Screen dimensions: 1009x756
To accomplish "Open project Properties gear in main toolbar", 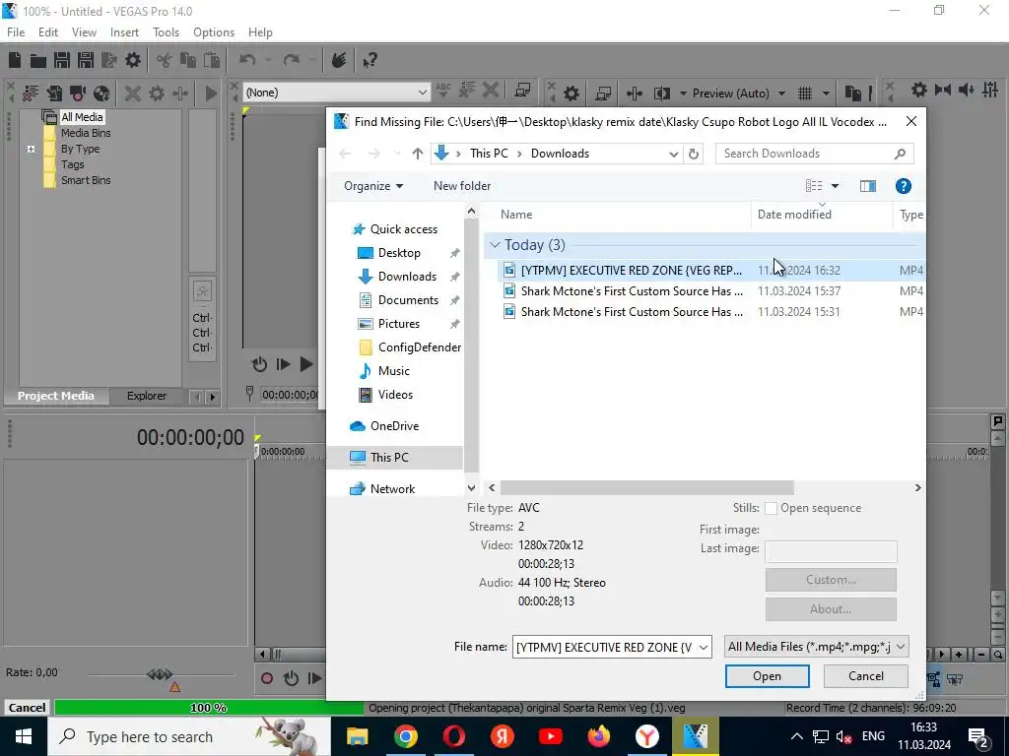I will click(x=133, y=60).
